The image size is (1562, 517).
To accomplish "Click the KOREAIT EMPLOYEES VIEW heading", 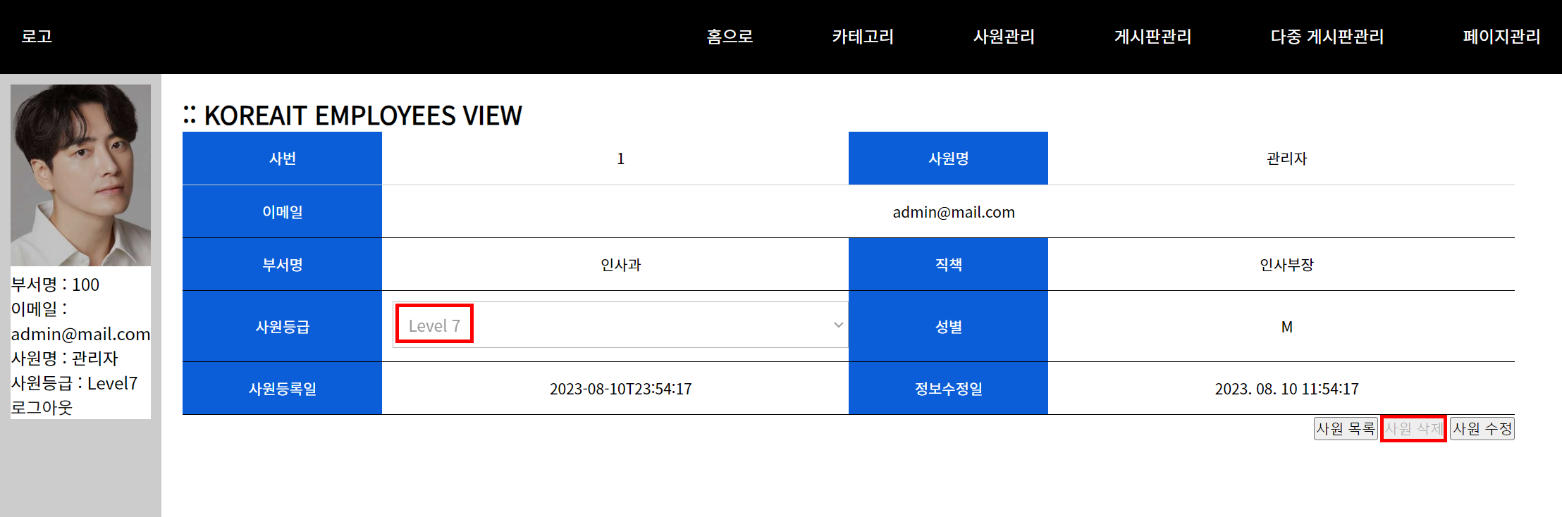I will tap(352, 116).
